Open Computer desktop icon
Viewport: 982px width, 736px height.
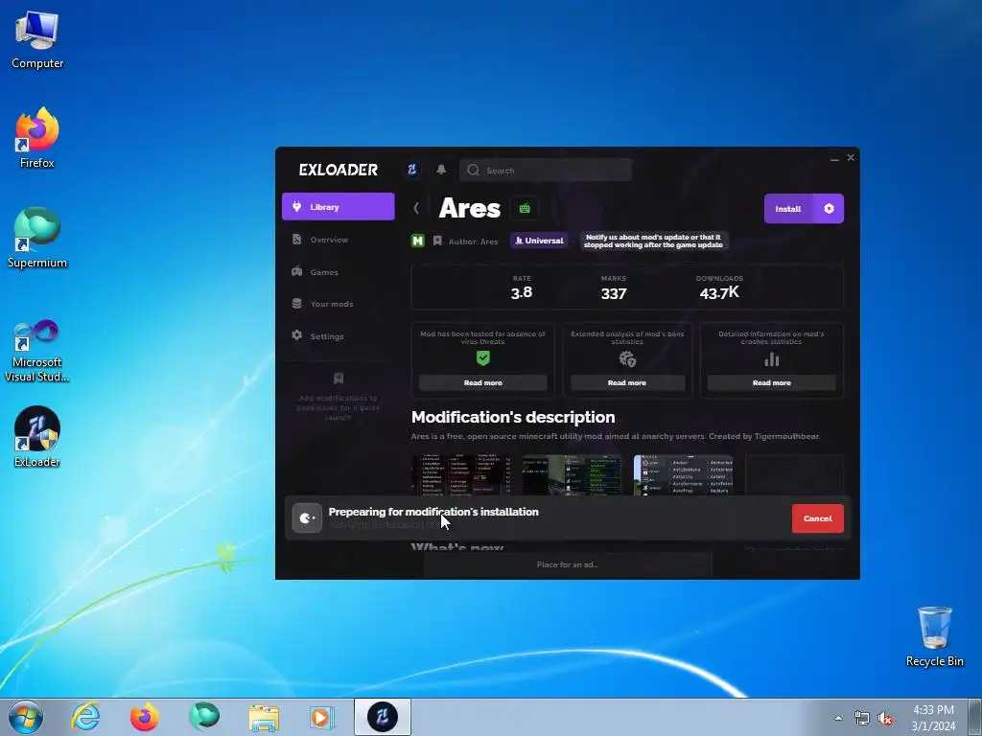tap(37, 40)
